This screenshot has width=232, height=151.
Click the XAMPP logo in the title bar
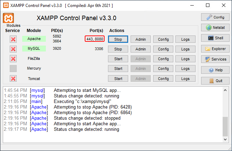6,6
